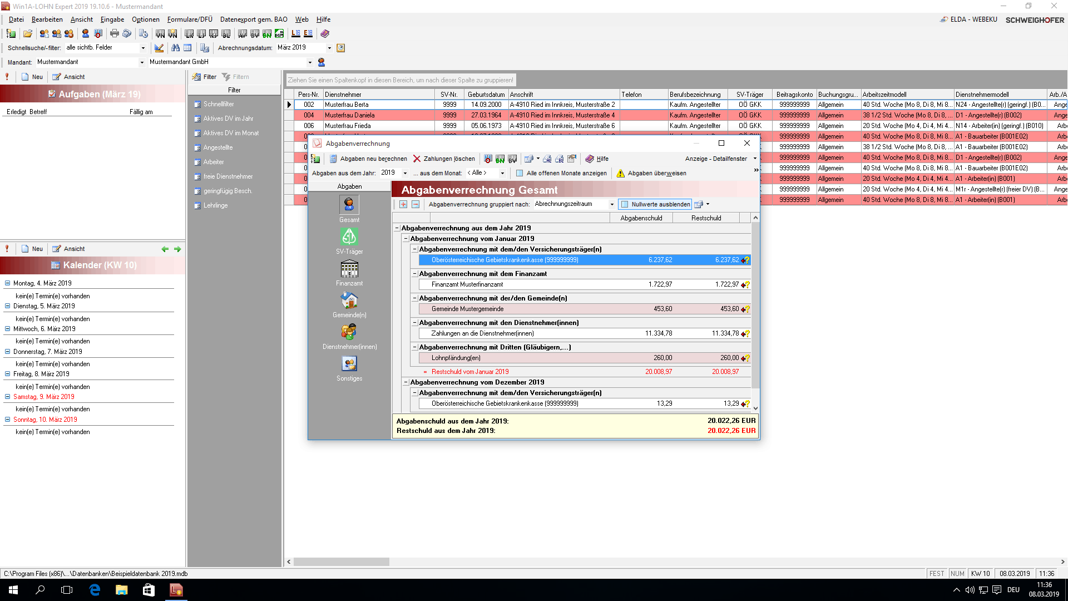This screenshot has height=601, width=1068.
Task: Open Microsoft Edge from the taskbar
Action: (95, 590)
